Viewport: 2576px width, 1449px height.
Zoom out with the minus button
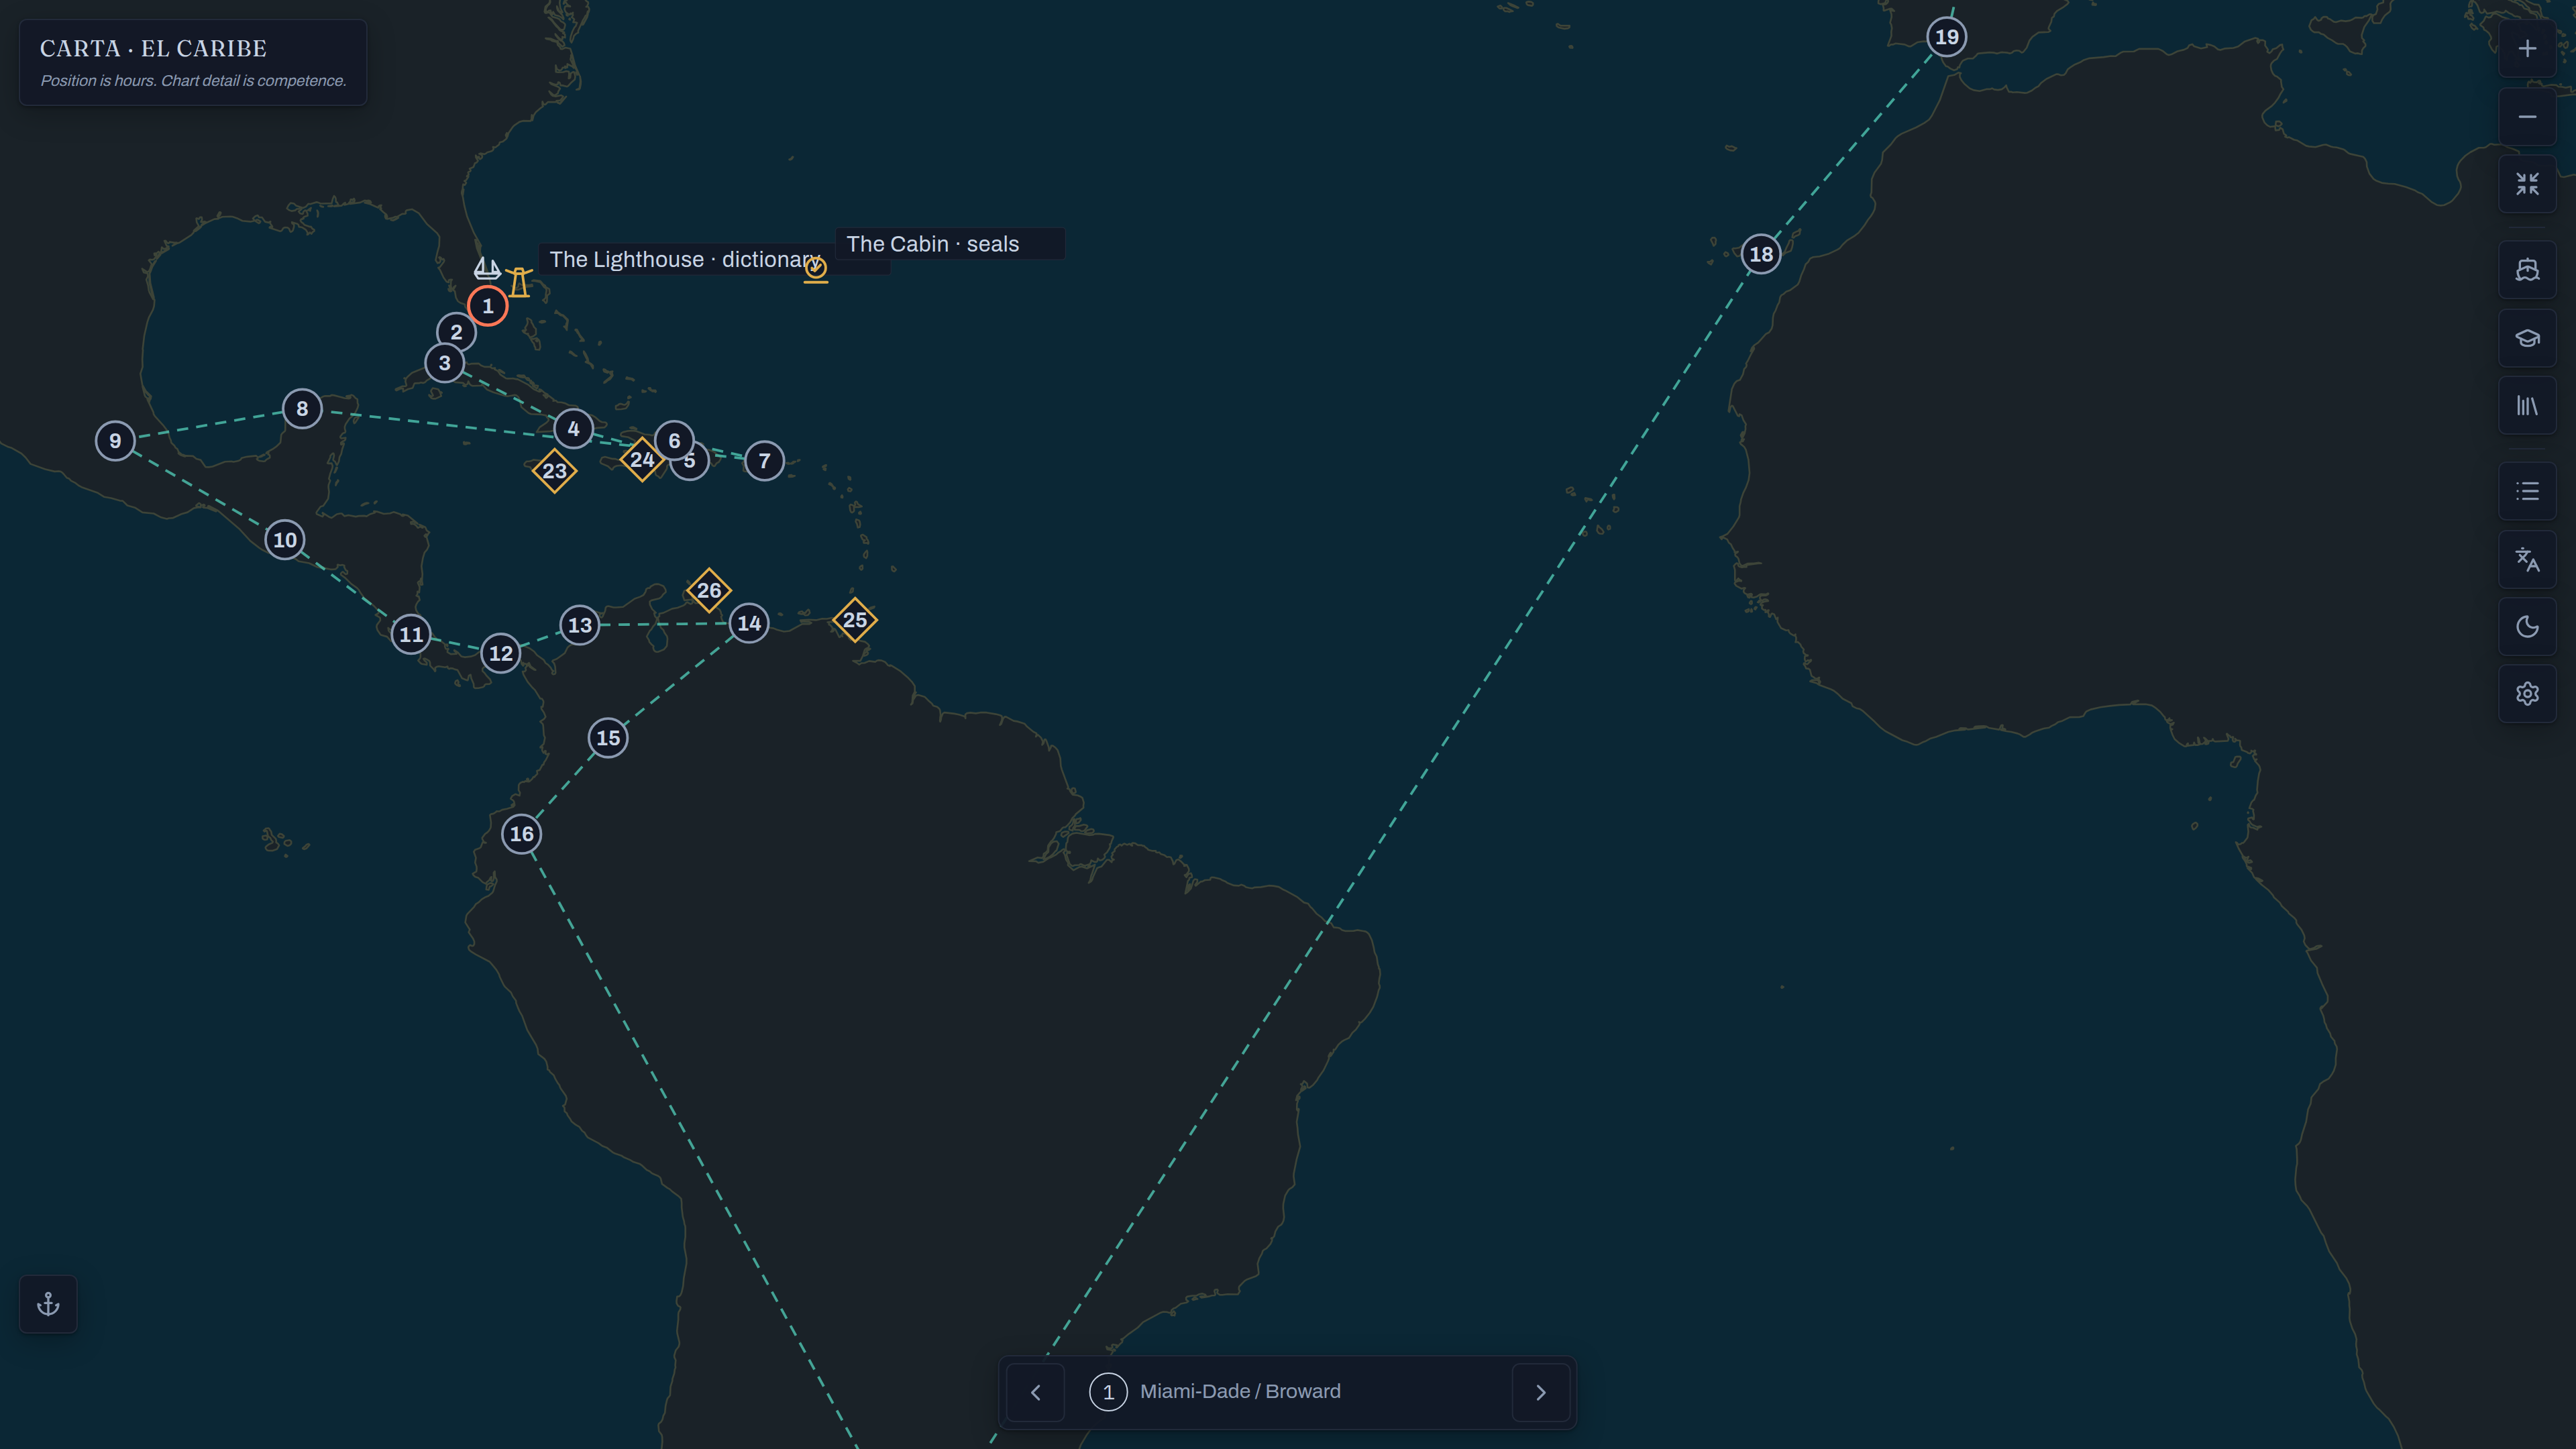(2527, 117)
